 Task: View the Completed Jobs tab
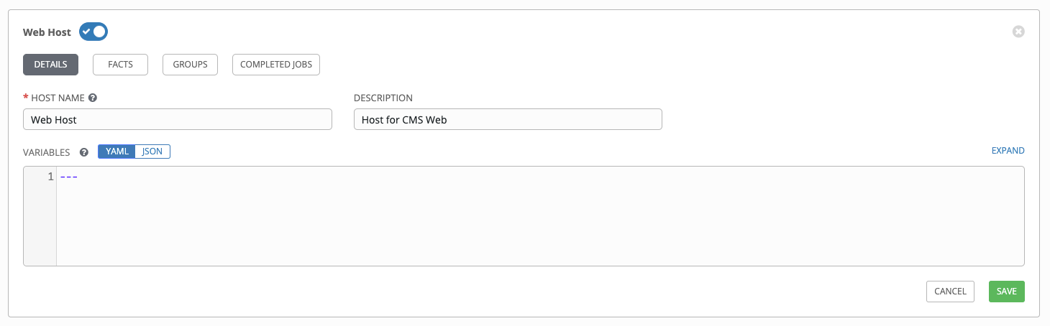pyautogui.click(x=275, y=65)
